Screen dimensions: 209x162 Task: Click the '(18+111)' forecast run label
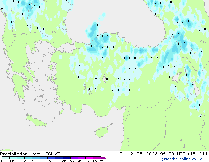(198, 154)
